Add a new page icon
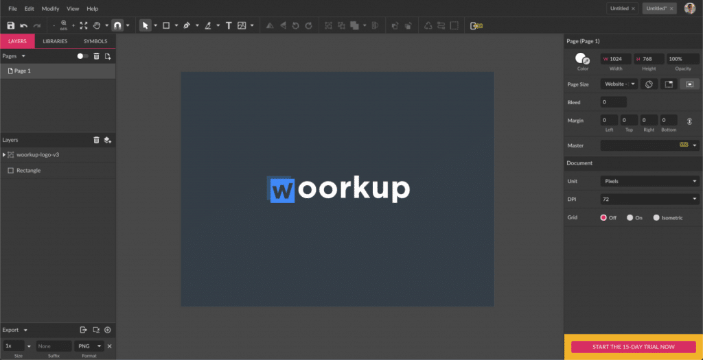Viewport: 703px width, 360px height. 108,56
